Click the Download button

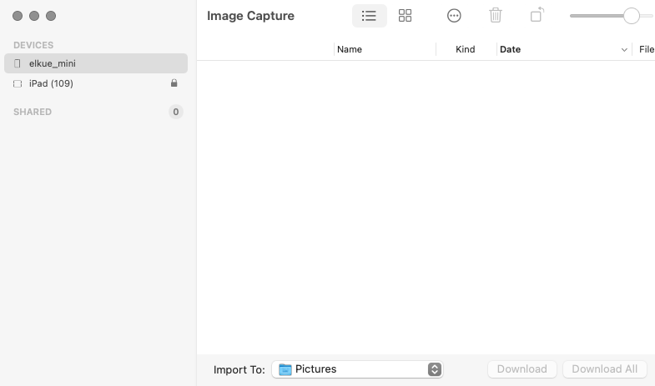(521, 369)
